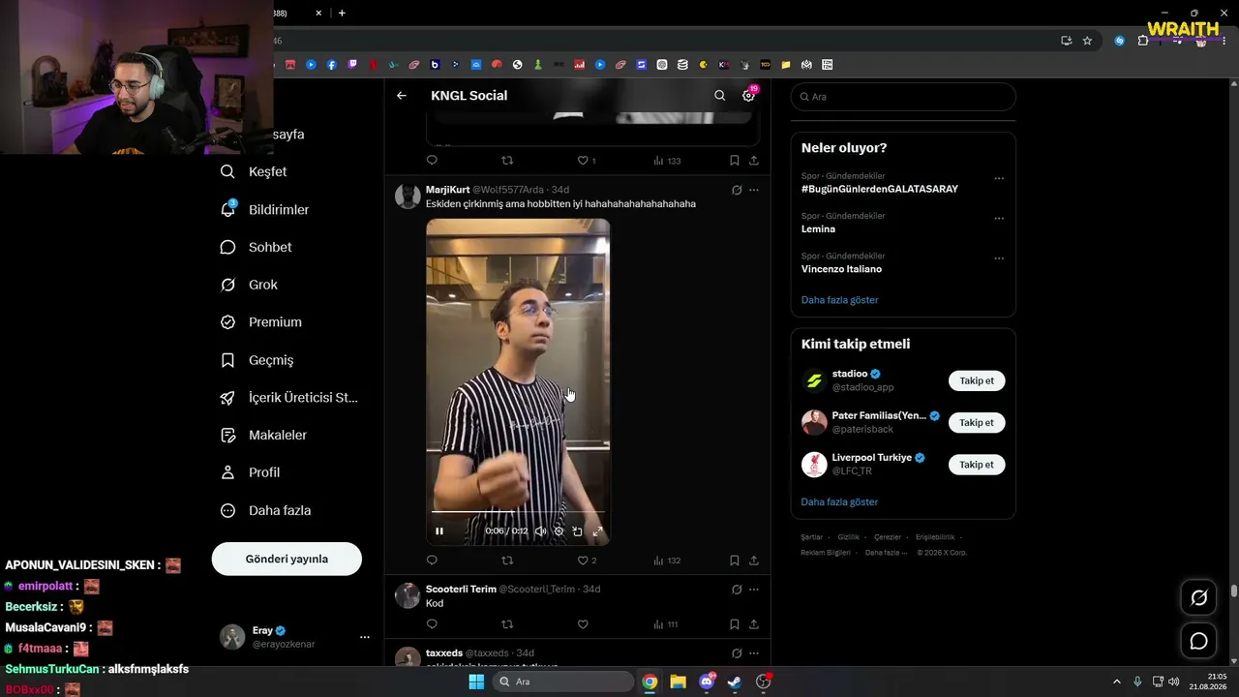Screen dimensions: 1239x697
Task: Open the Lemina trending topic
Action: [x=818, y=229]
